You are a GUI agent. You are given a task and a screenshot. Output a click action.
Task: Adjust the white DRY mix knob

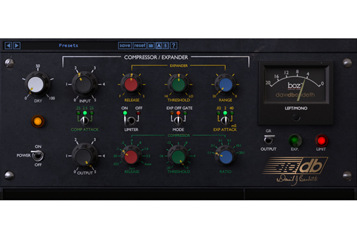[36, 84]
